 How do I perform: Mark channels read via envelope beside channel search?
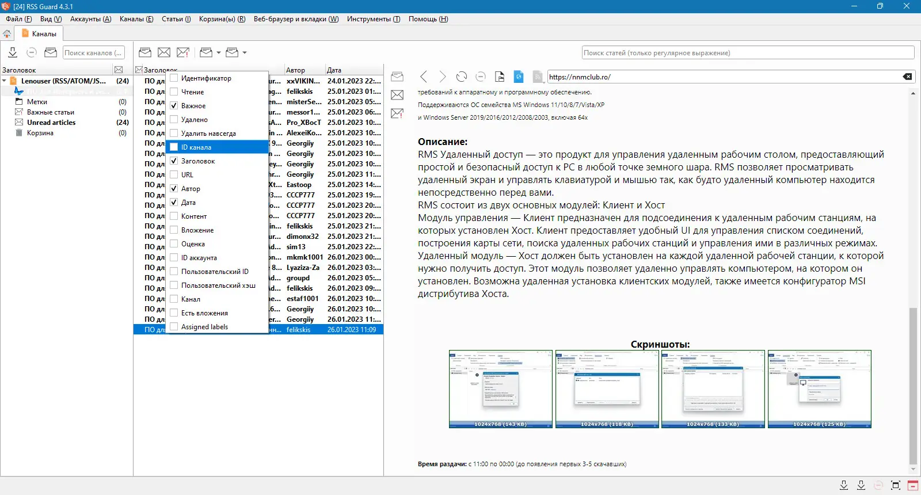coord(51,52)
